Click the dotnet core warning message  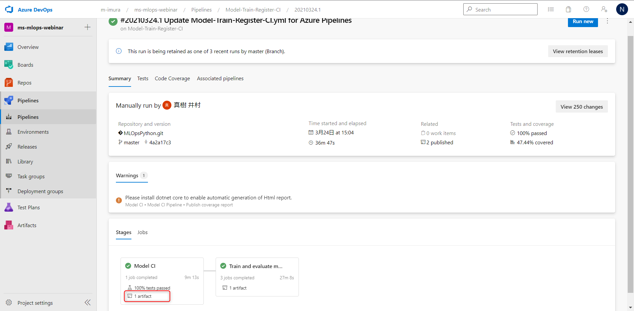point(208,197)
